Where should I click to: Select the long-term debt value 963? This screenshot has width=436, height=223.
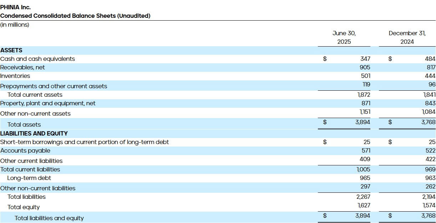point(430,178)
